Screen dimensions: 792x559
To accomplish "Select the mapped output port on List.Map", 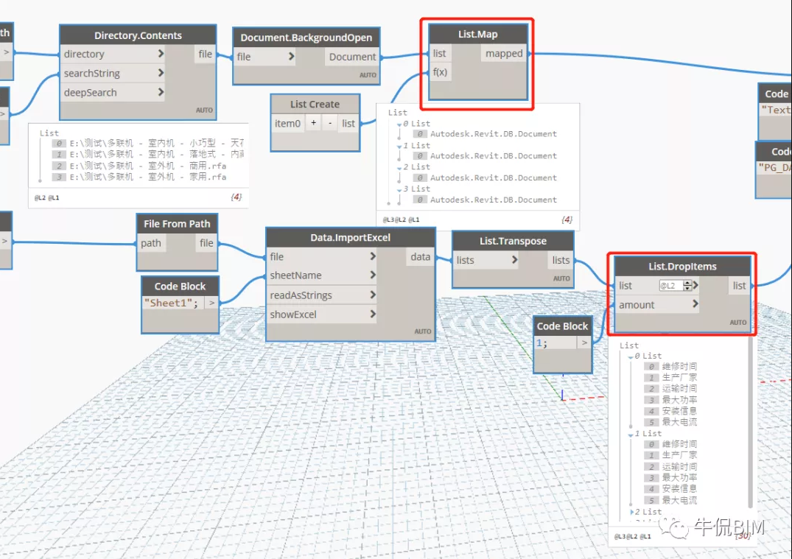I will [504, 54].
